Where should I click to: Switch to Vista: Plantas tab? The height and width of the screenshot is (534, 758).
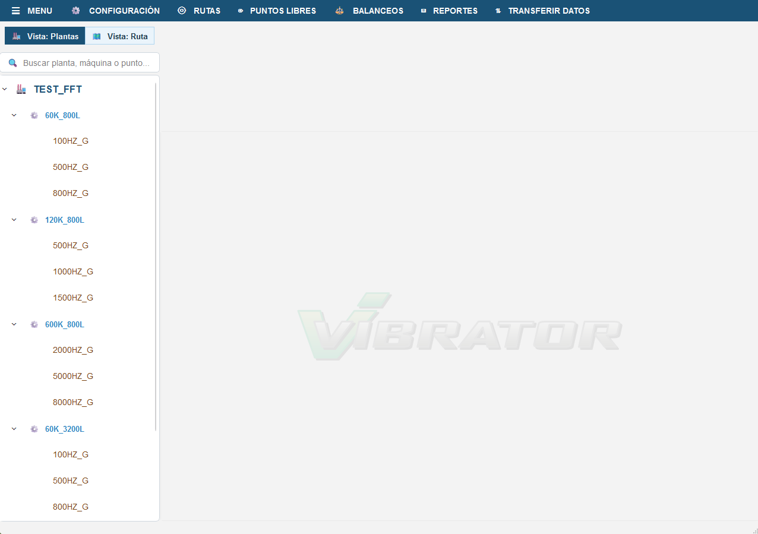pyautogui.click(x=45, y=36)
